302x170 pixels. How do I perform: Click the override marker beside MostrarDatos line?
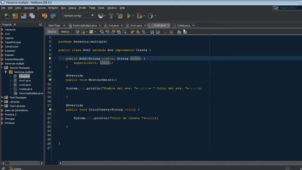click(x=50, y=80)
